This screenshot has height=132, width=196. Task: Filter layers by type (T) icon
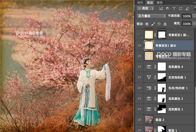point(174,8)
